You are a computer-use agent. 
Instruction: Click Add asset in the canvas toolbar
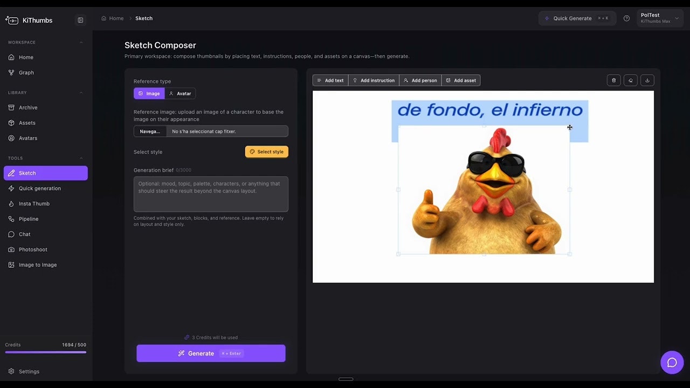pos(461,80)
